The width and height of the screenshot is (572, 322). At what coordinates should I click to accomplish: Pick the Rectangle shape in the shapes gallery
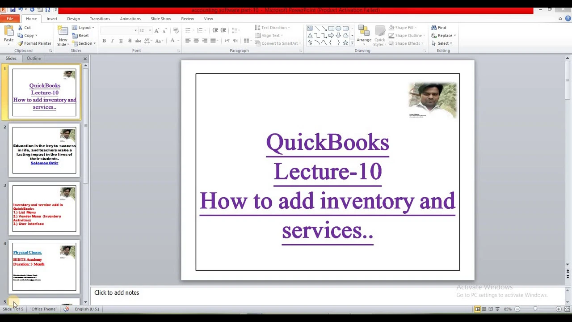click(331, 28)
